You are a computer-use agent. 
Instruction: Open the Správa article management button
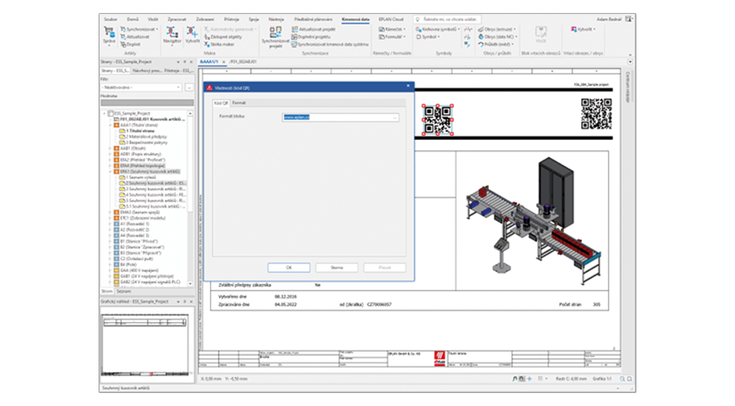(x=109, y=36)
